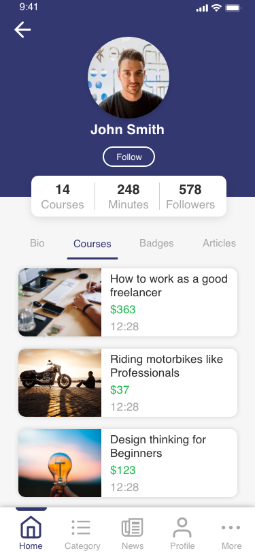Switch to the Bio tab
Viewport: 255px width, 553px height.
37,243
